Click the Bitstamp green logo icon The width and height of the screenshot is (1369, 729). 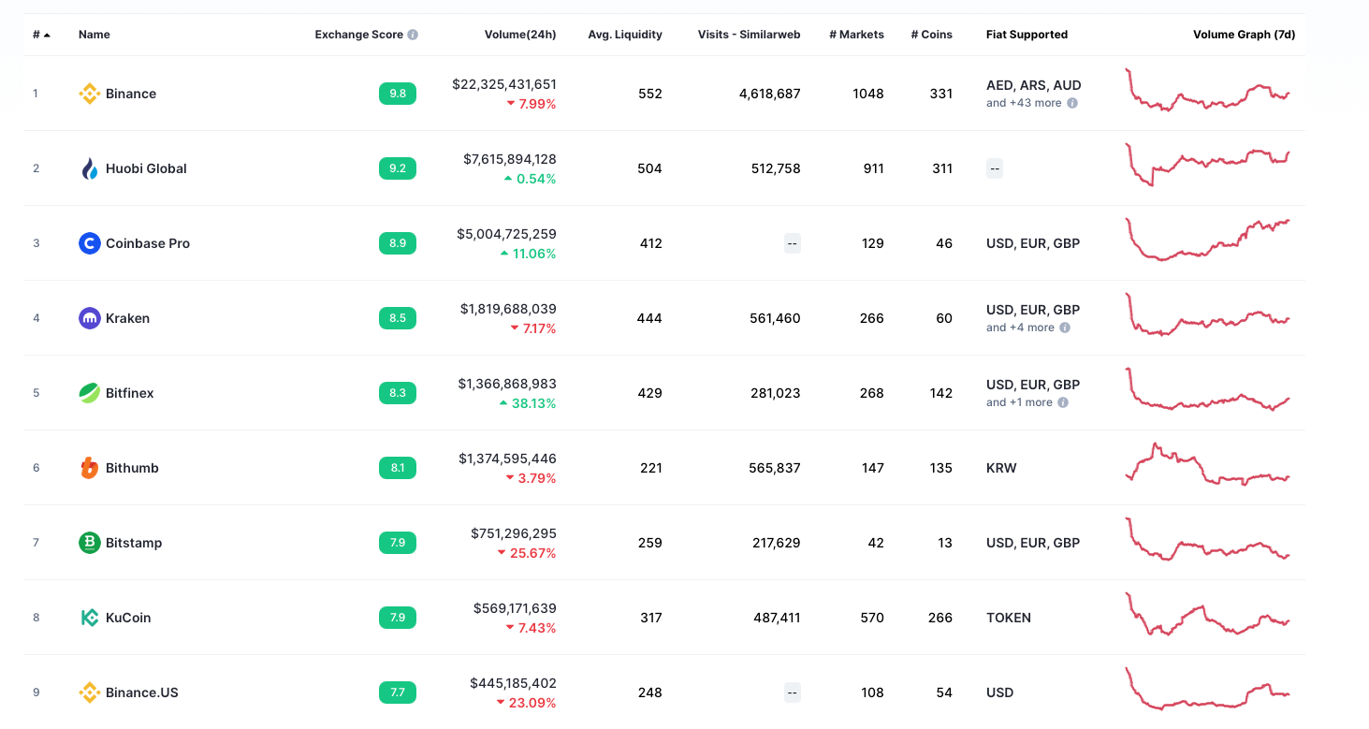point(89,543)
